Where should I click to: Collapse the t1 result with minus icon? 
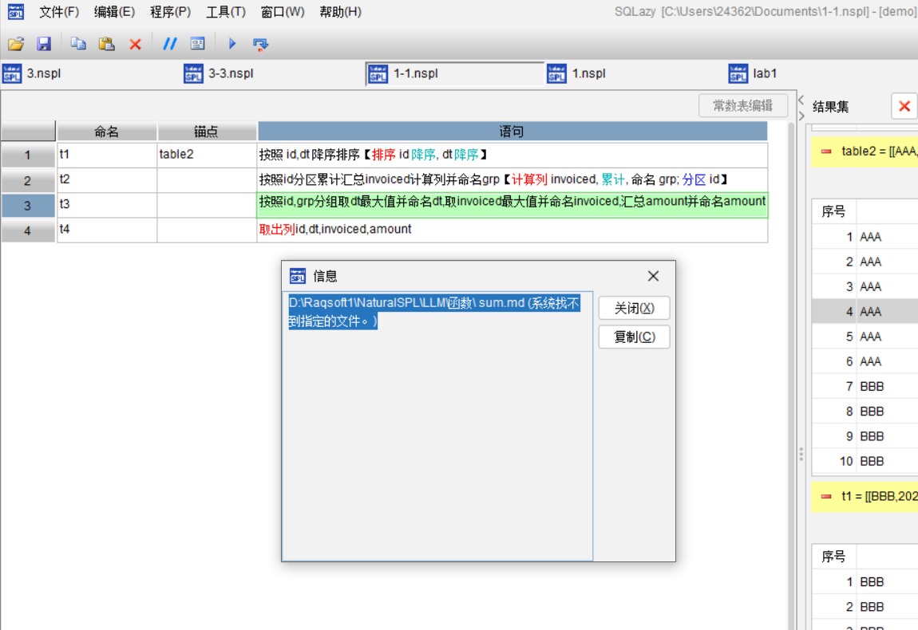(x=826, y=497)
